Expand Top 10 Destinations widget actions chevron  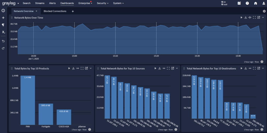point(263,68)
